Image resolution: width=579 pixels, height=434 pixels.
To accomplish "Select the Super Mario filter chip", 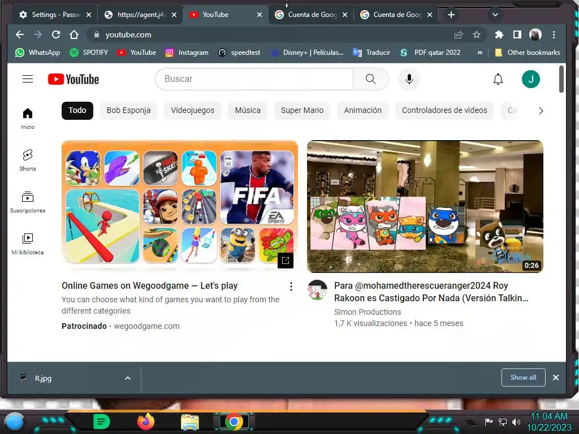I will 302,111.
